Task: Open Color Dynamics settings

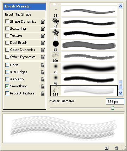Action: 23,50
